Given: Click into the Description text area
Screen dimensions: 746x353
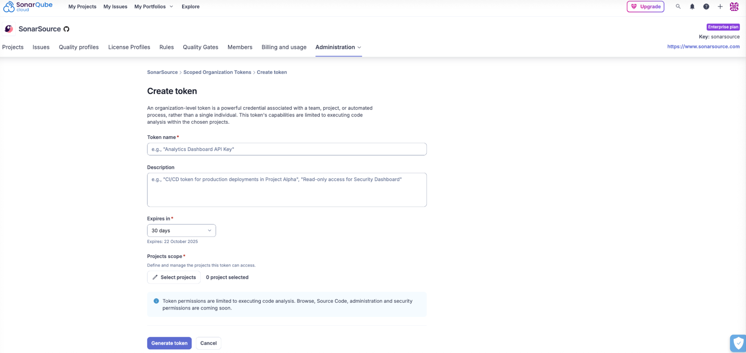Looking at the screenshot, I should click(287, 190).
